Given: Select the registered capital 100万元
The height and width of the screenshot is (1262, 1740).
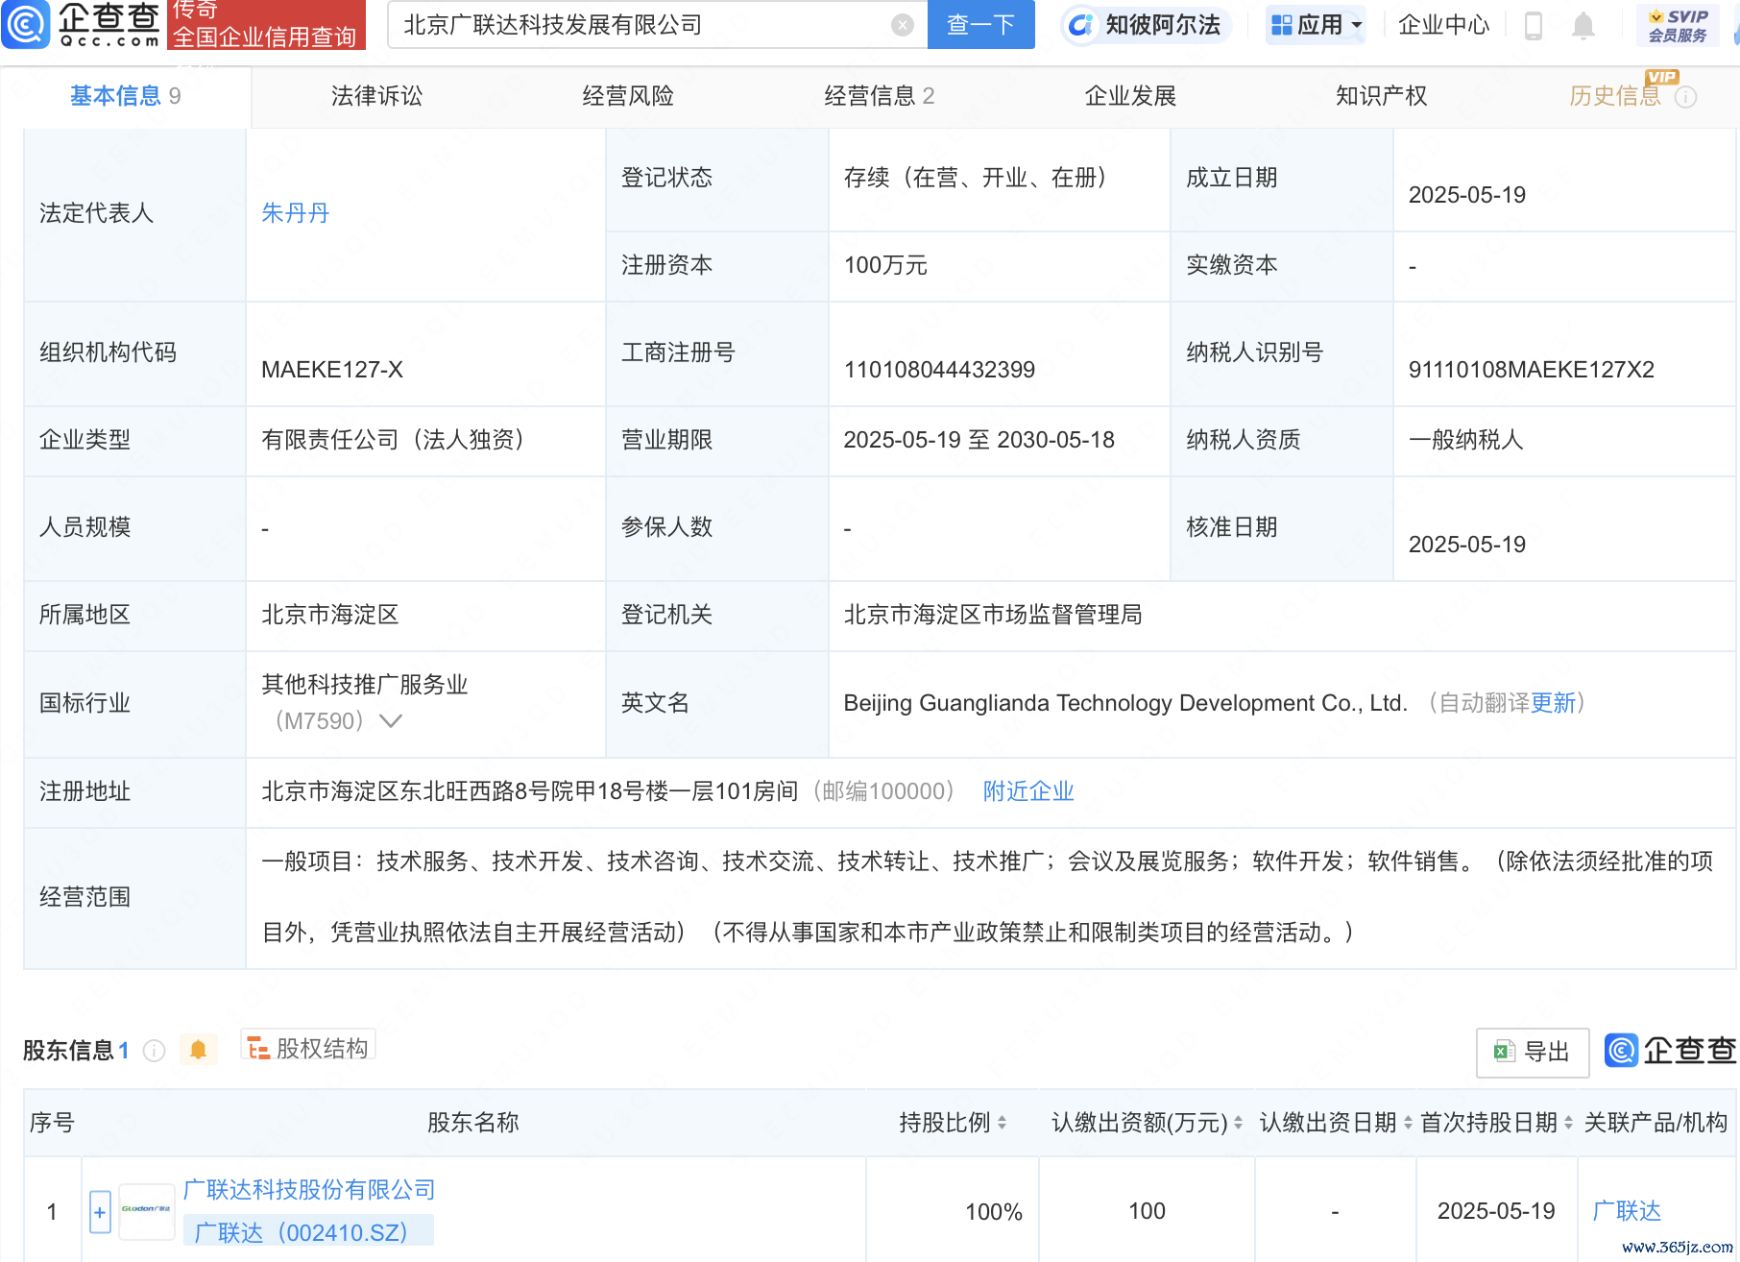Looking at the screenshot, I should click(x=885, y=265).
